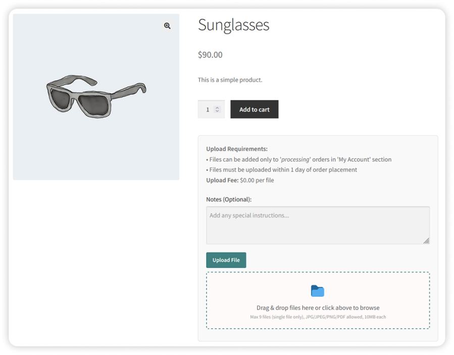Click the blue folder icon in drop zone

click(x=318, y=291)
